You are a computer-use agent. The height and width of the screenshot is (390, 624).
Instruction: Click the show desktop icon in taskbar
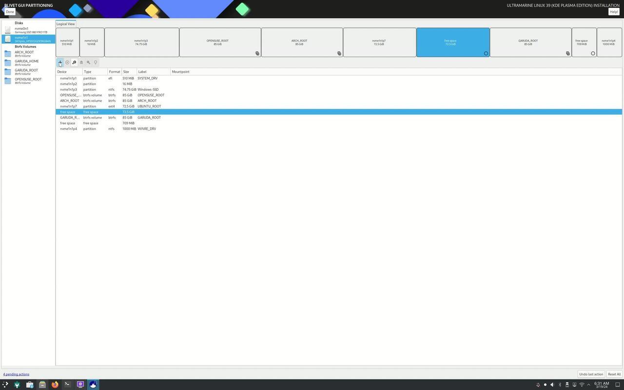(618, 385)
